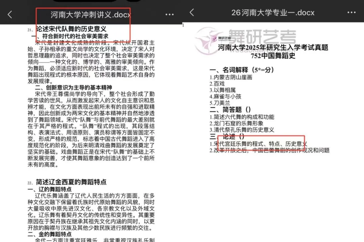Click item 改革开放之后，中国芭蕾舞剧的创作现况和问题
364x242 pixels.
click(271, 151)
